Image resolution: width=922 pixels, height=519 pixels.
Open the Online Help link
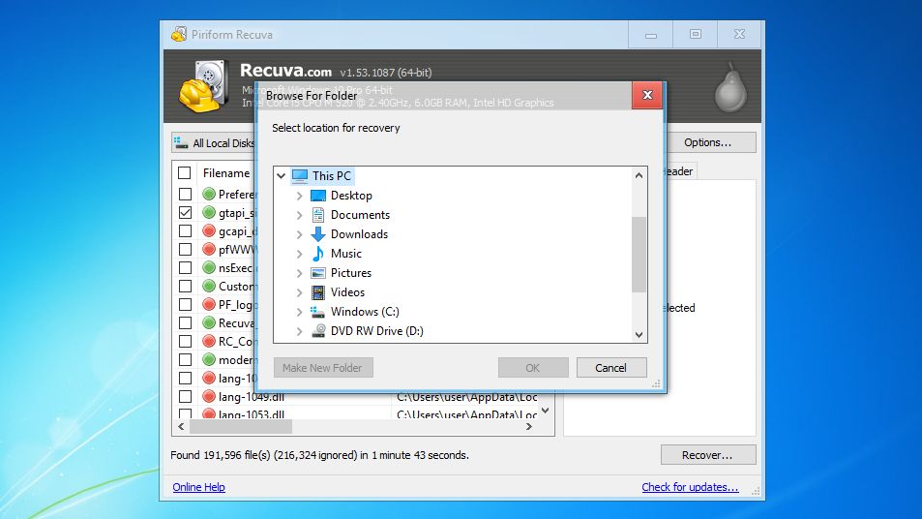pos(198,487)
